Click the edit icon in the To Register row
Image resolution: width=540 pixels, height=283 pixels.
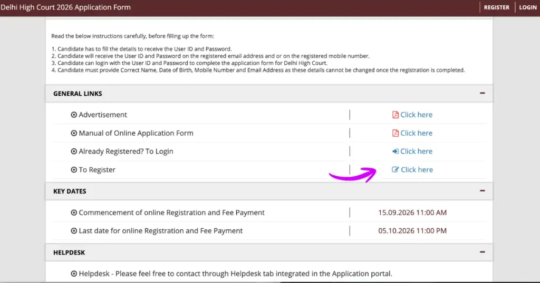[395, 169]
